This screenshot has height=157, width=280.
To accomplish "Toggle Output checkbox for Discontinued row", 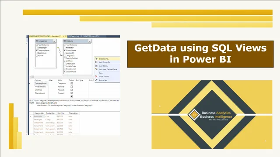I will pyautogui.click(x=72, y=93).
